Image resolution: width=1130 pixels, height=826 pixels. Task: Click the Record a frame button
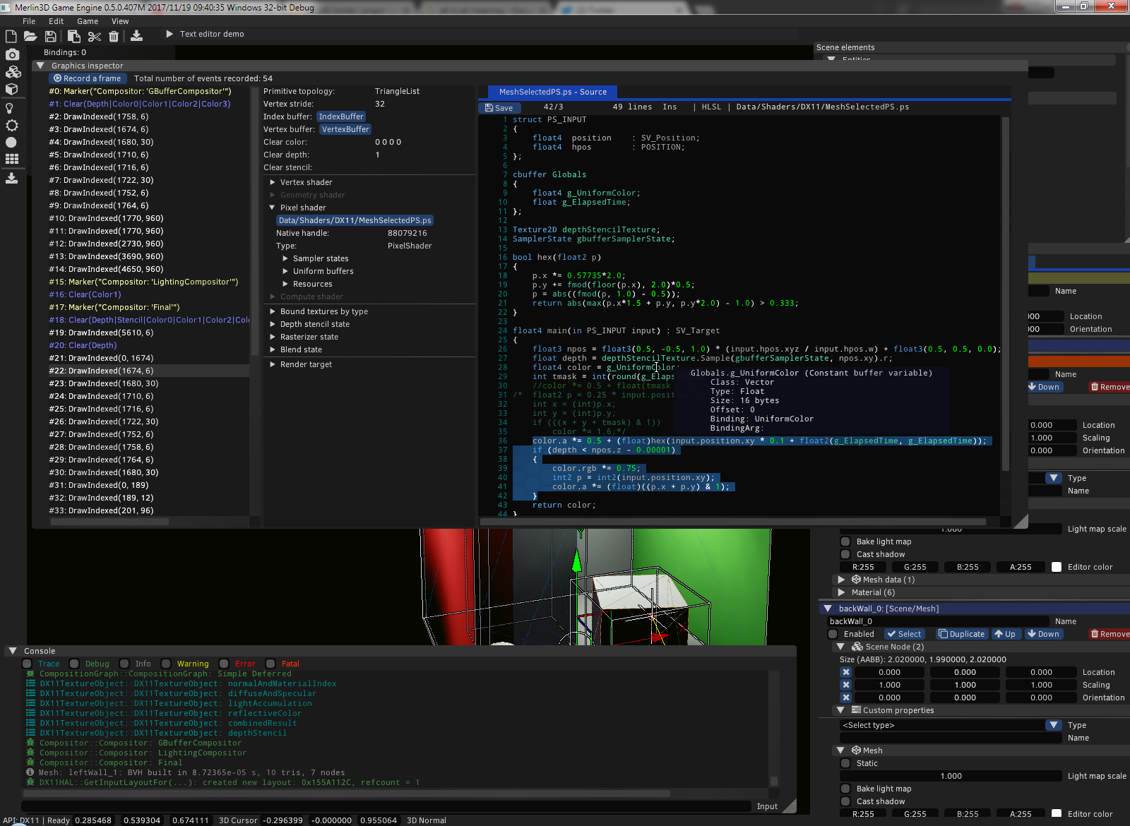pos(88,78)
